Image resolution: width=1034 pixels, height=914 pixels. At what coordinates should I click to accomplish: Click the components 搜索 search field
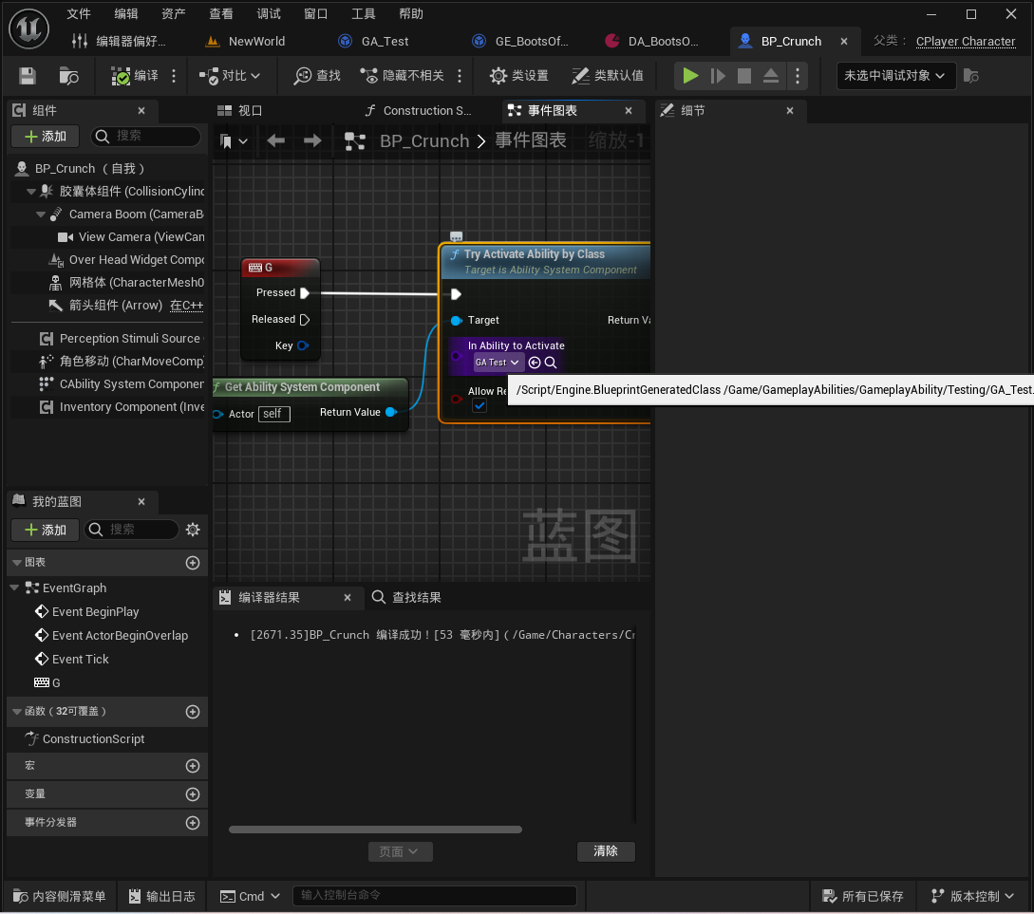point(145,137)
